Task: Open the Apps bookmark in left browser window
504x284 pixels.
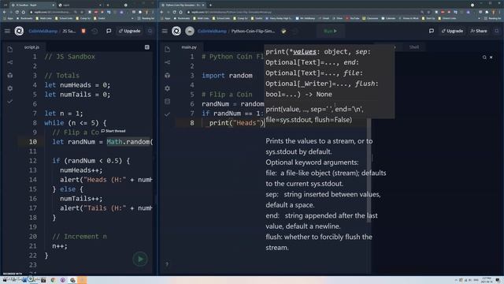Action: (9, 19)
